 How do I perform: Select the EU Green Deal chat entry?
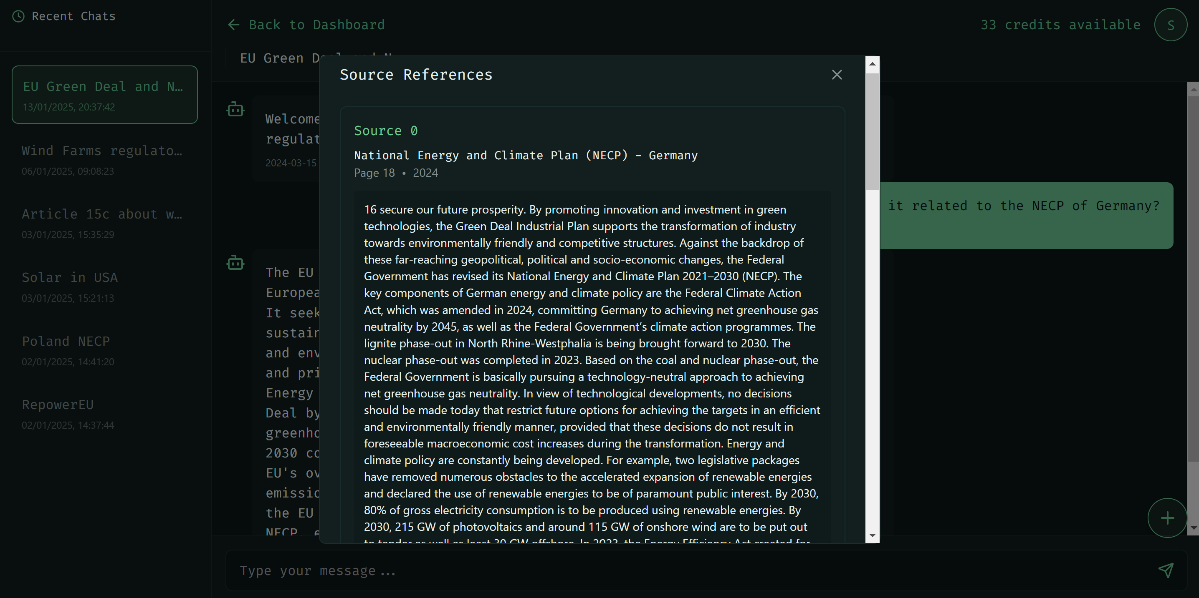click(x=104, y=95)
